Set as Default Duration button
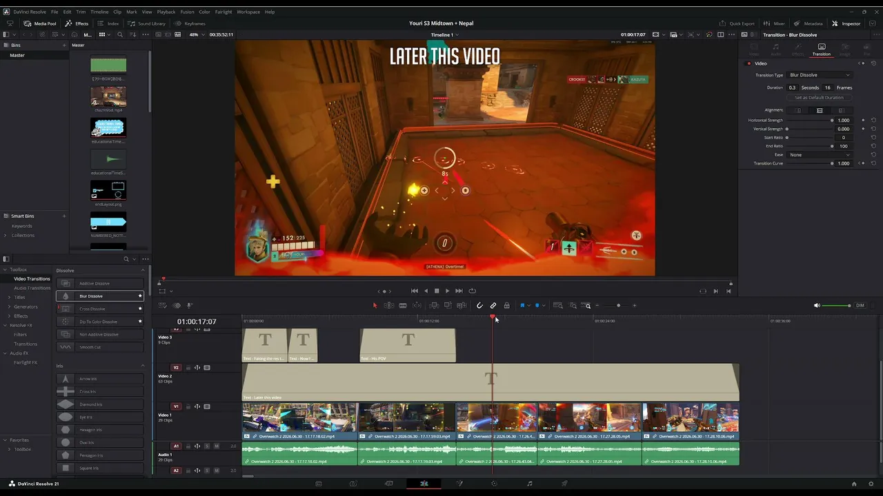 point(819,98)
